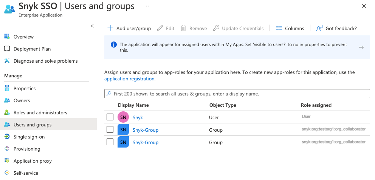This screenshot has width=375, height=180.
Task: Click the Snyk SSO enterprise application icon
Action: pos(9,10)
